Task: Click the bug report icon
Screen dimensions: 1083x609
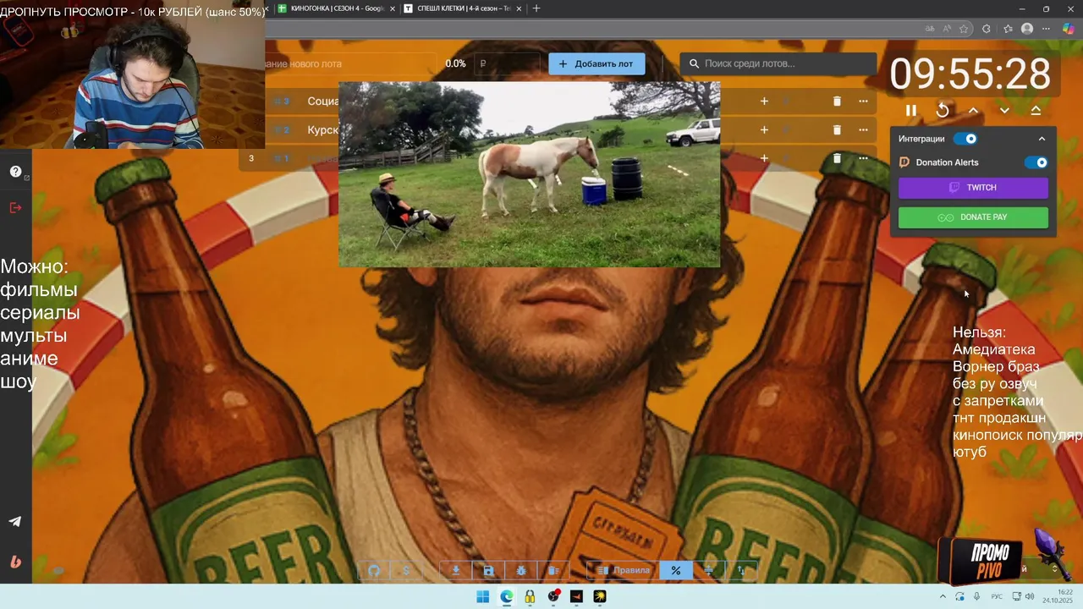Action: click(x=521, y=571)
